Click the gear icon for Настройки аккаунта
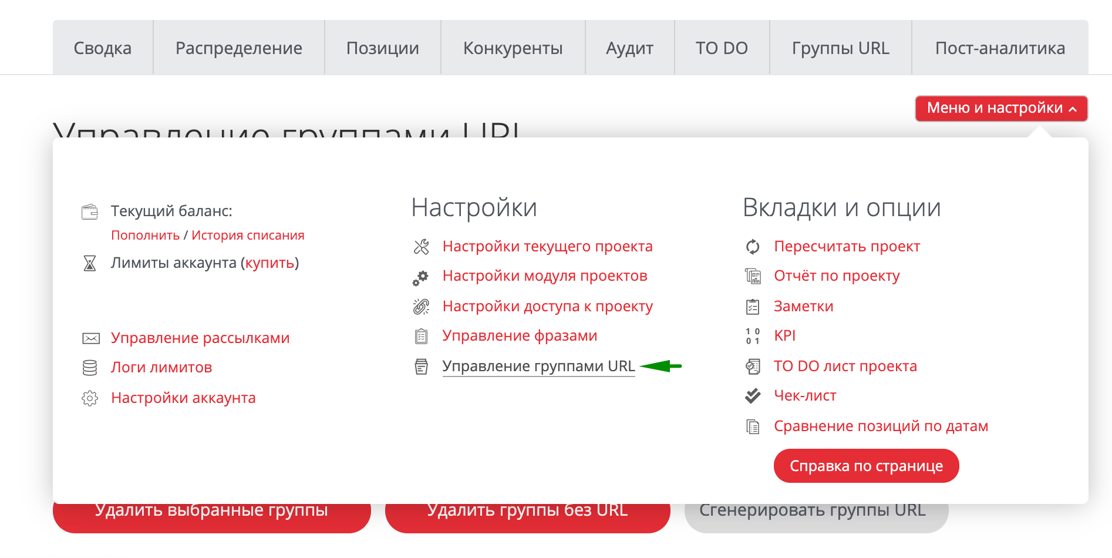1112x558 pixels. [x=90, y=398]
